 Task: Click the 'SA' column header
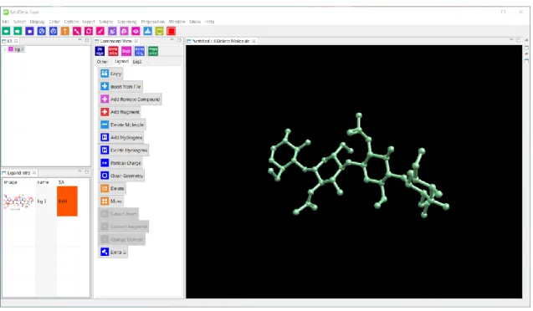(x=61, y=182)
